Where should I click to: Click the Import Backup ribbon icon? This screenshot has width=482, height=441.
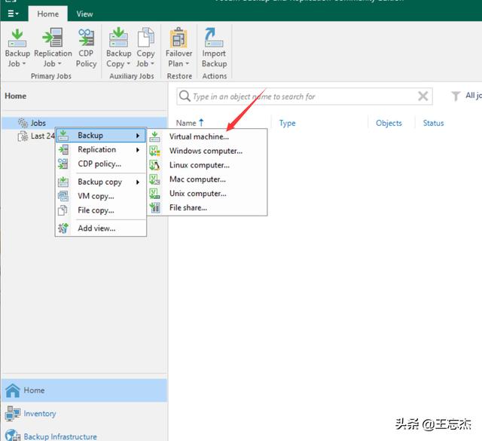[x=214, y=38]
